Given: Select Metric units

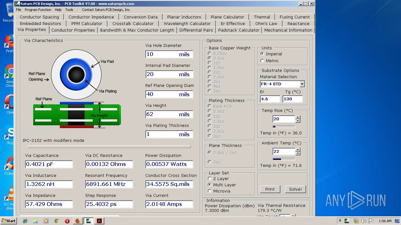Looking at the screenshot, I should (269, 61).
